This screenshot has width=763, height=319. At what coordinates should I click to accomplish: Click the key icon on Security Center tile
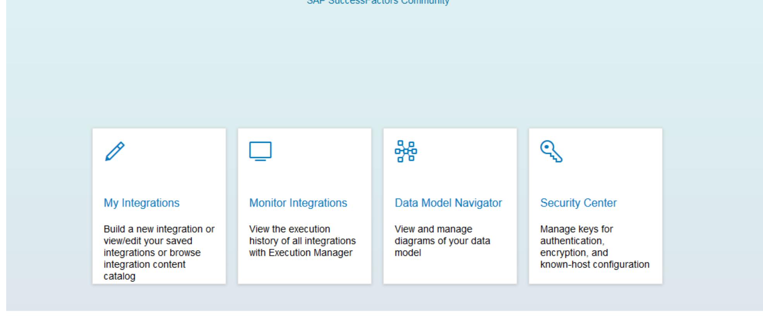click(551, 151)
